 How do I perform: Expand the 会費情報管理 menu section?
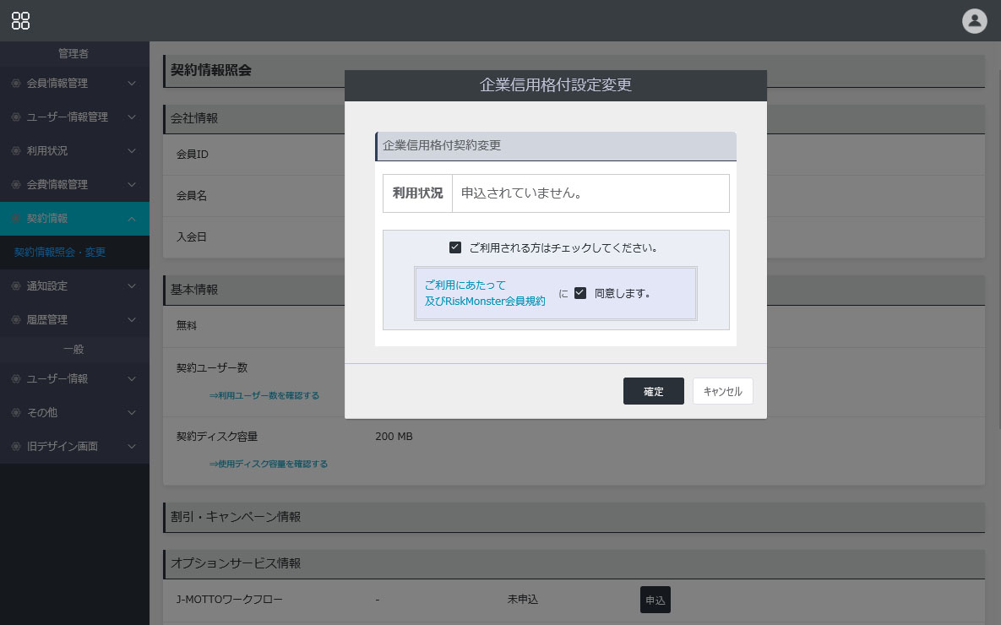click(x=74, y=184)
